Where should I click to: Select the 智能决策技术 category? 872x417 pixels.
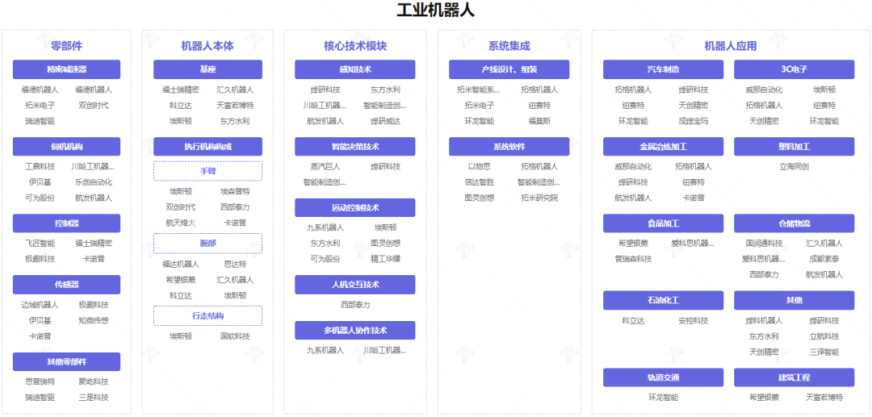pyautogui.click(x=354, y=147)
